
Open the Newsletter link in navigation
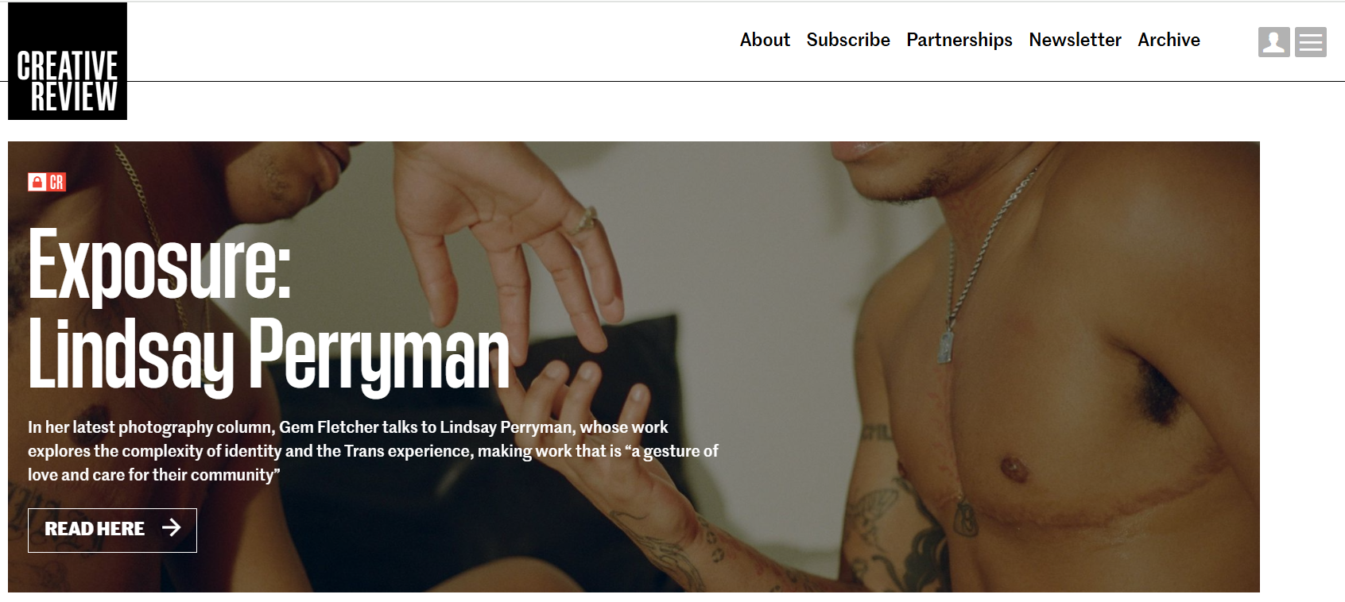click(x=1075, y=40)
